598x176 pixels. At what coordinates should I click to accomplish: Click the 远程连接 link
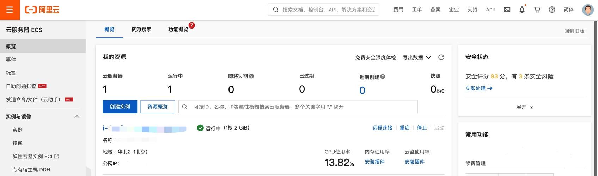[382, 128]
